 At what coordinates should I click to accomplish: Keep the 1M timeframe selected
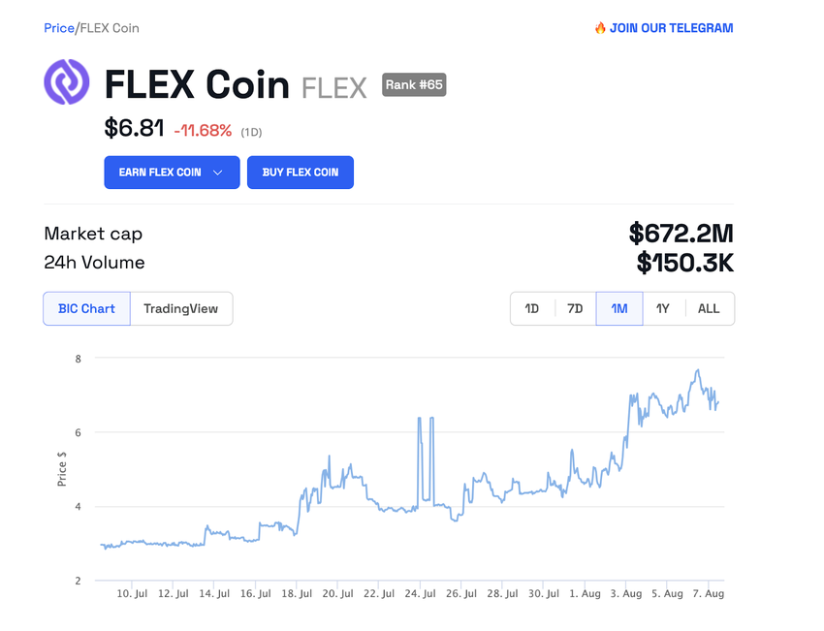(x=619, y=307)
